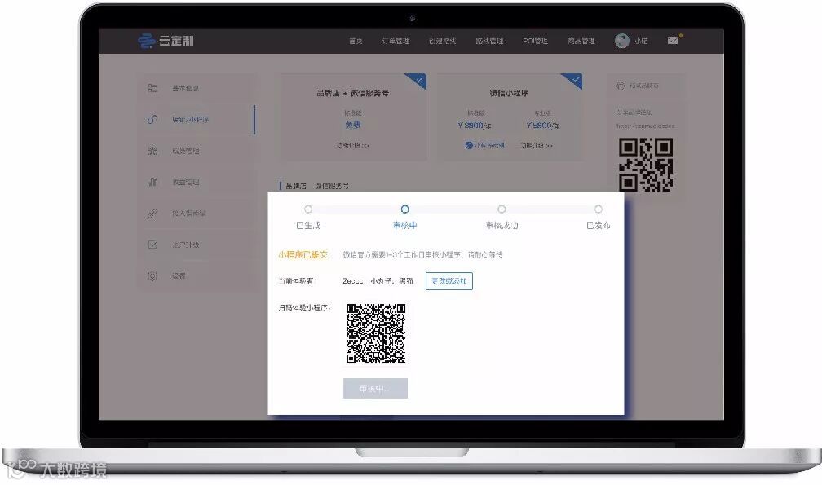Click the ¥5800/年 price
The height and width of the screenshot is (485, 822).
tap(542, 126)
